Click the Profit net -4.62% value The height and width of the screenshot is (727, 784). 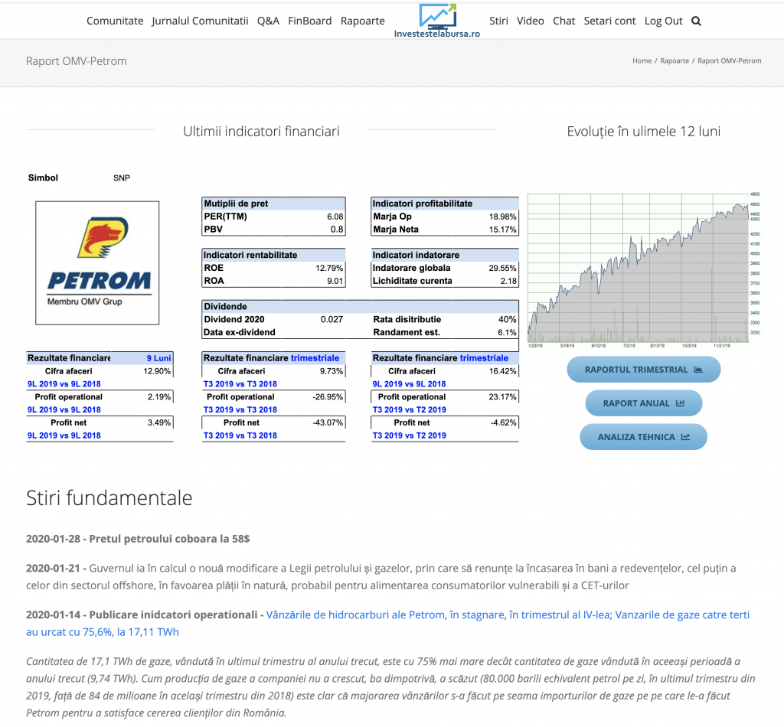(x=504, y=422)
